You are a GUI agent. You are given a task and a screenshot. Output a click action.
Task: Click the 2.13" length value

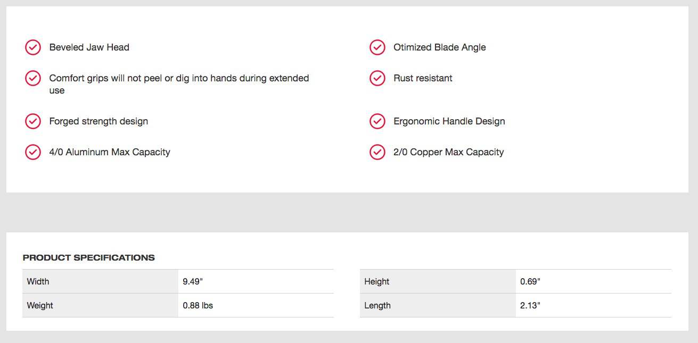point(530,305)
